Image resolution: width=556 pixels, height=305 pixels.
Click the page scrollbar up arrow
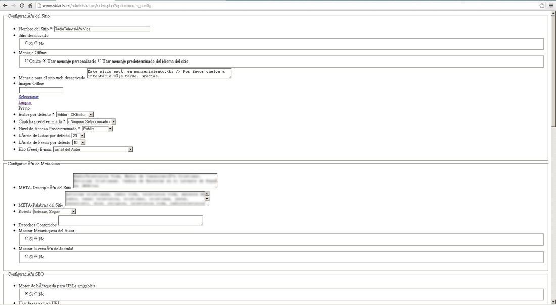553,14
